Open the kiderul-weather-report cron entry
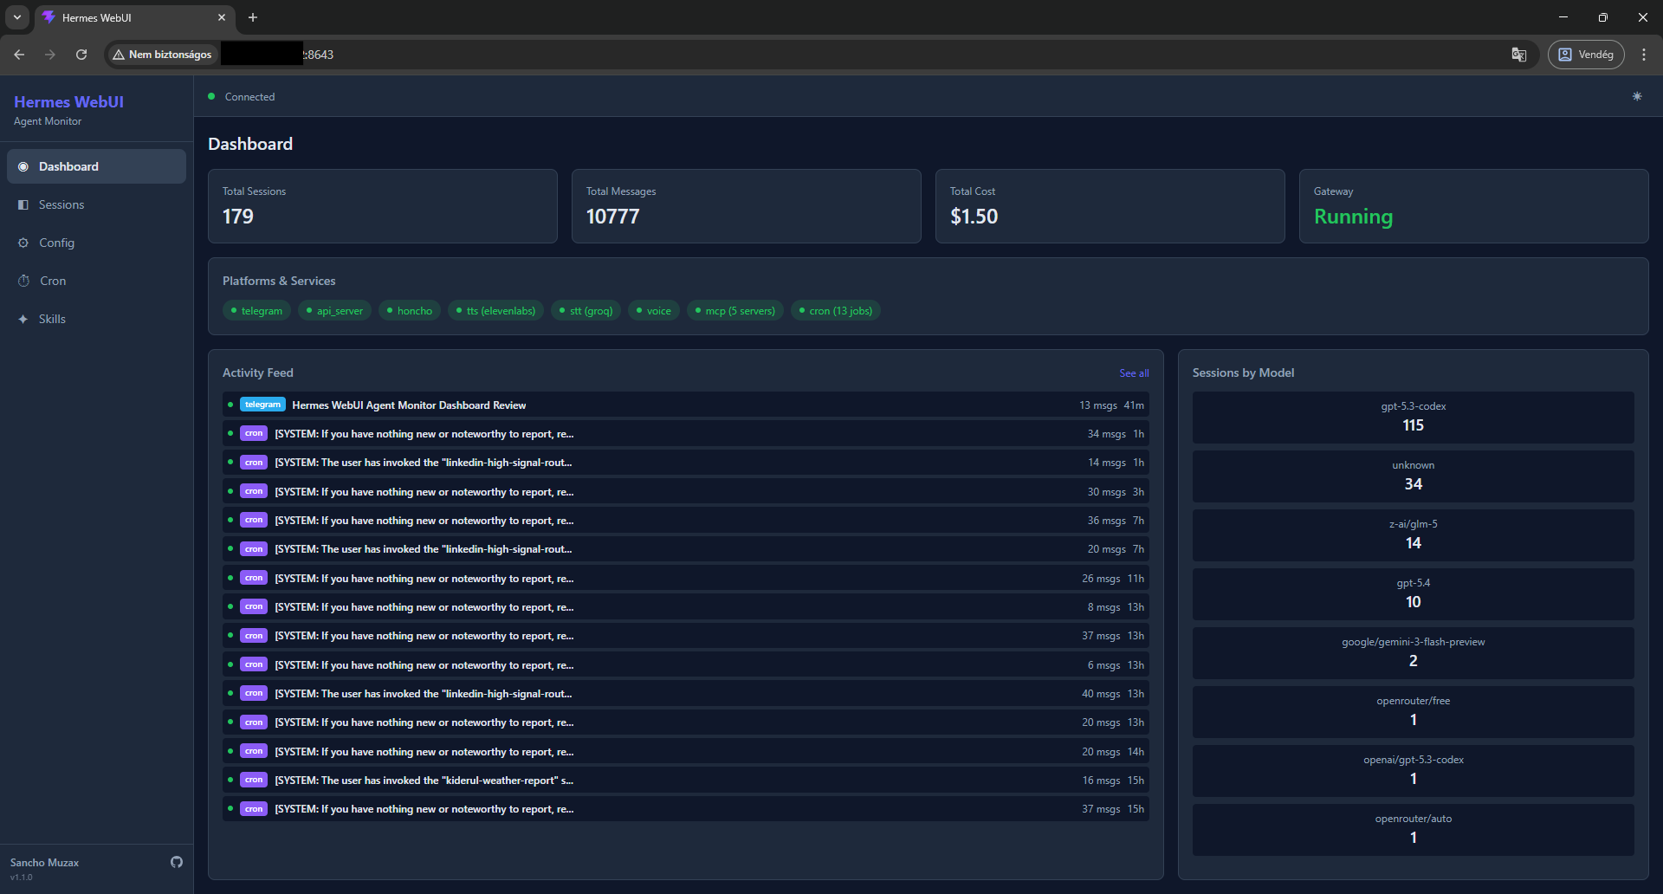Screen dimensions: 1663x894 click(686, 780)
